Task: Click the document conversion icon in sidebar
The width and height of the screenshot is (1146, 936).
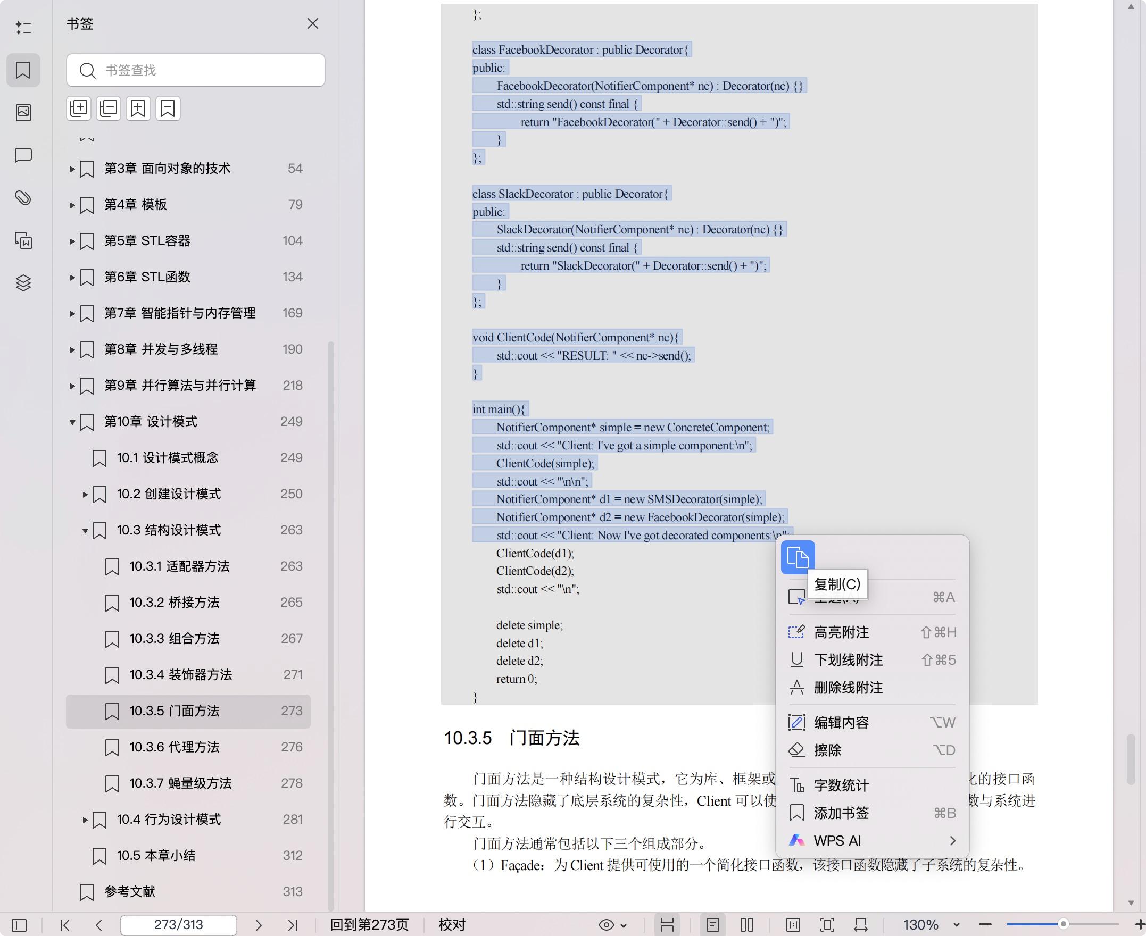Action: [x=23, y=240]
